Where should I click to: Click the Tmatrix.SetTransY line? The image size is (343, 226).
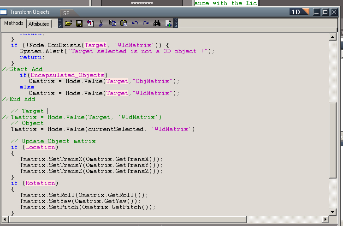(x=91, y=165)
